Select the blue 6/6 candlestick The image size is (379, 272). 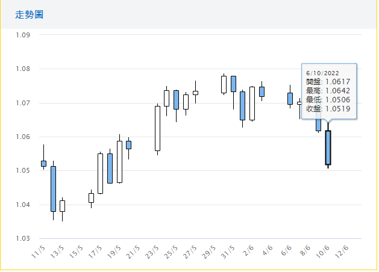point(290,98)
